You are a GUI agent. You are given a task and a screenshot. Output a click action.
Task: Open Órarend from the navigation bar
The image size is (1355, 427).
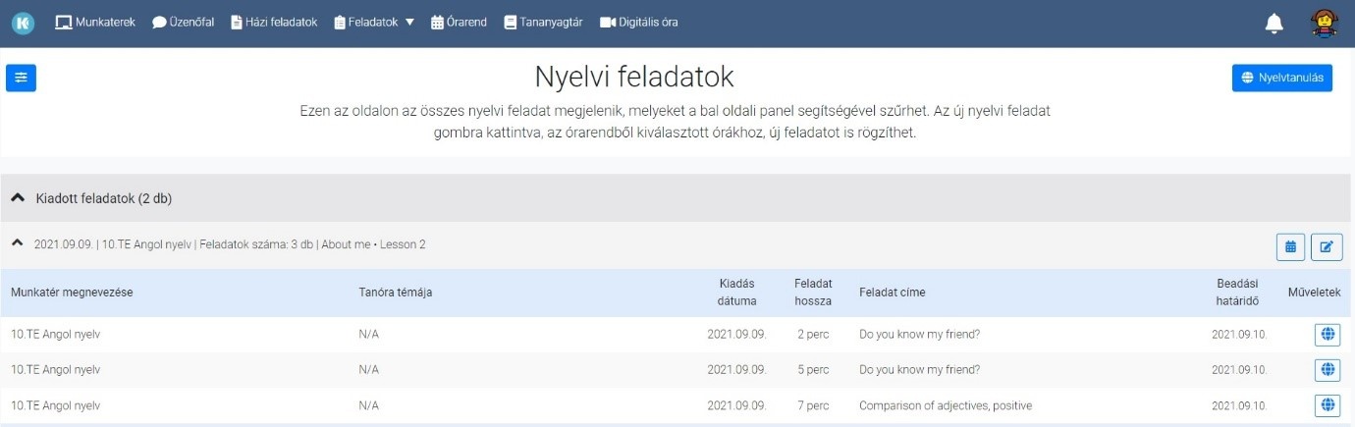(459, 22)
